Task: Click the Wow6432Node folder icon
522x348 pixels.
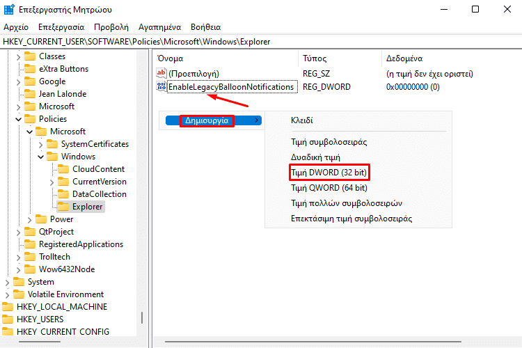Action: point(30,269)
